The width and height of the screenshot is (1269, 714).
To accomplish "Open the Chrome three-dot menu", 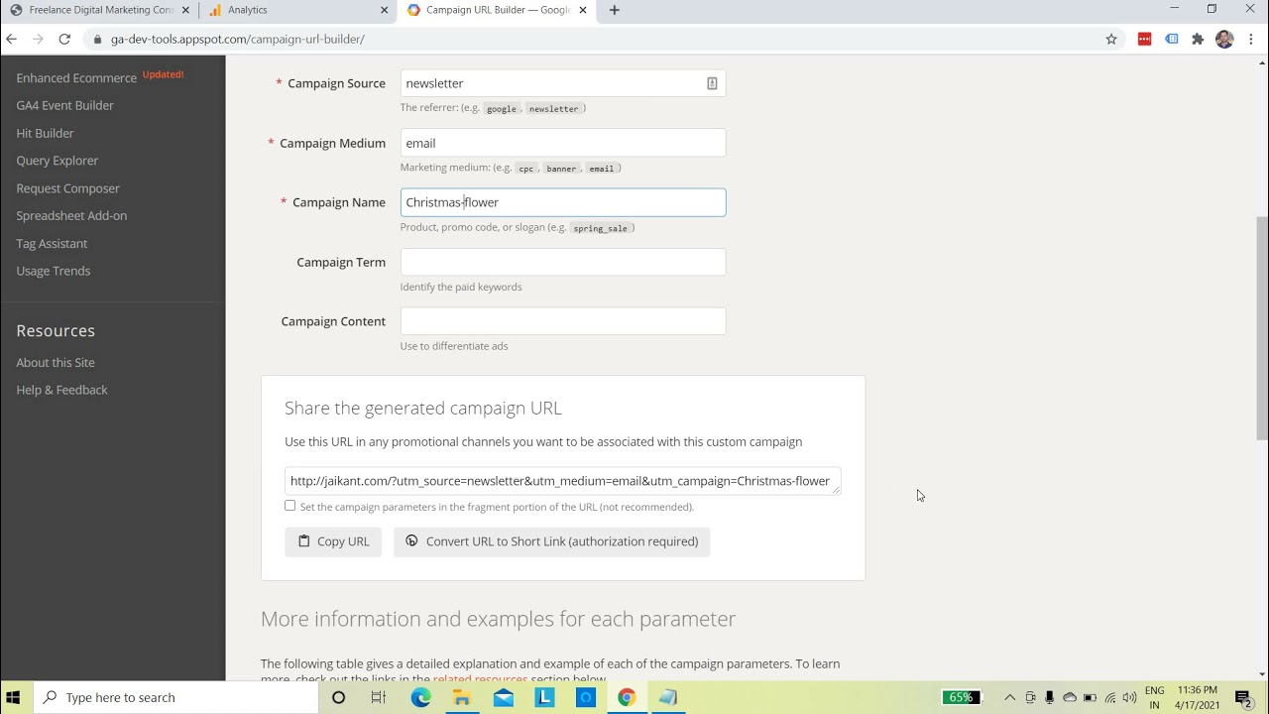I will point(1252,39).
